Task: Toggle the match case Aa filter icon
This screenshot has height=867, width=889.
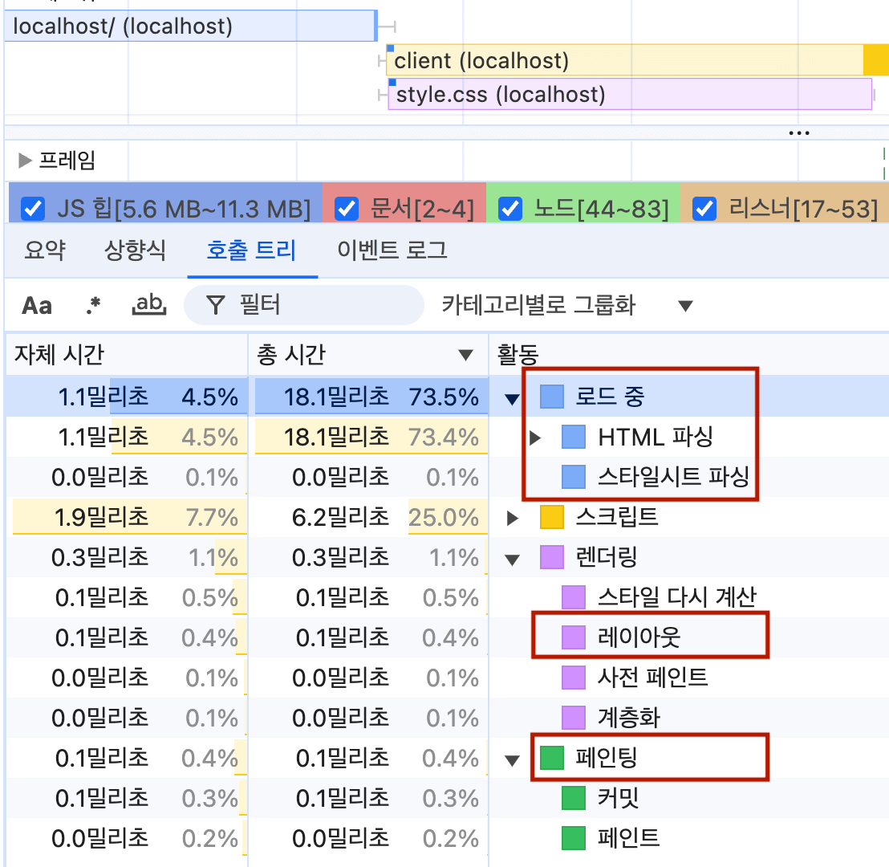Action: 37,306
